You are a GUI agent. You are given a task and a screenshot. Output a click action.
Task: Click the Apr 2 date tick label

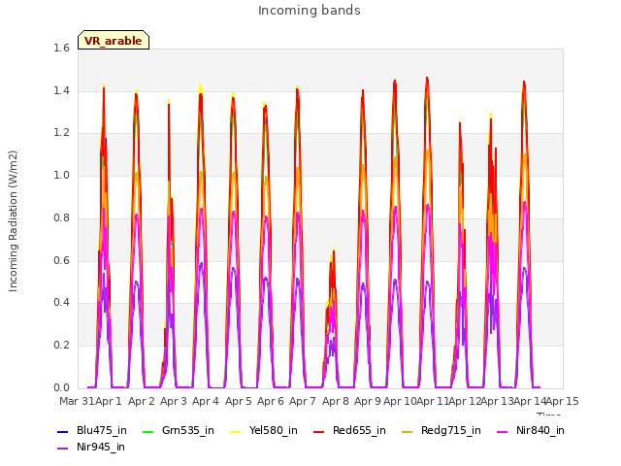pos(142,401)
